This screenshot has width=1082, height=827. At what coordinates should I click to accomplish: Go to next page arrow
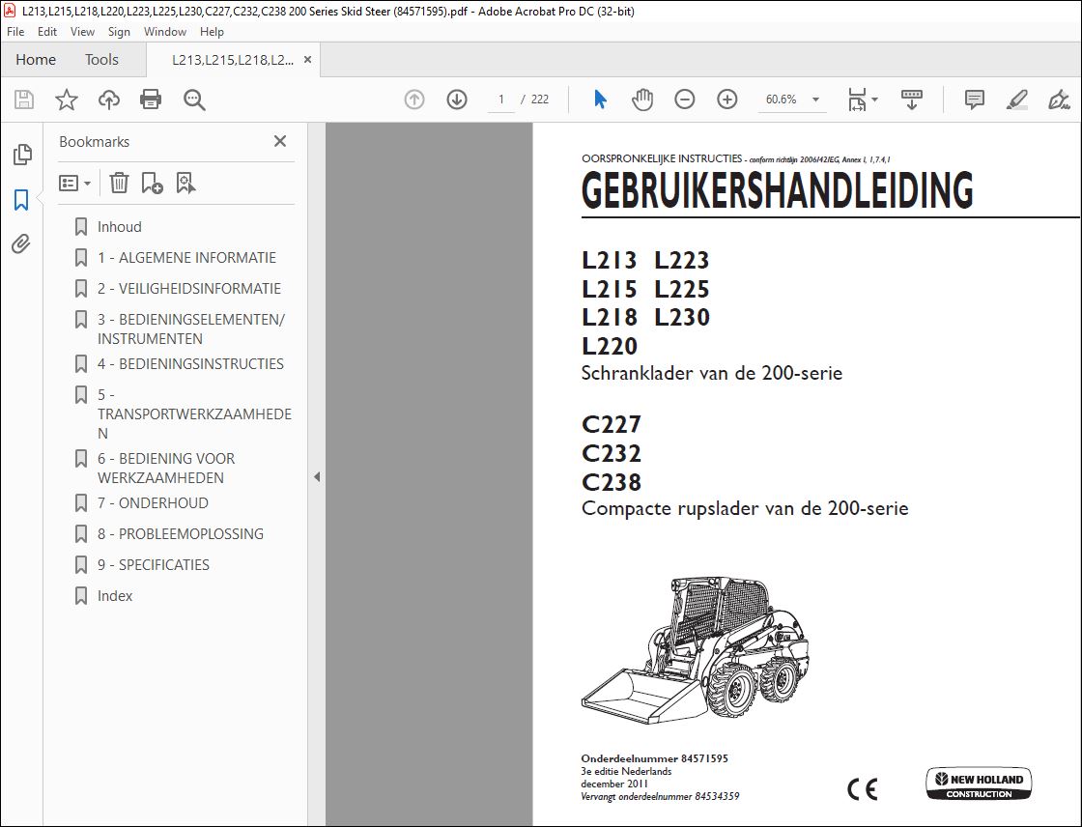[x=457, y=100]
